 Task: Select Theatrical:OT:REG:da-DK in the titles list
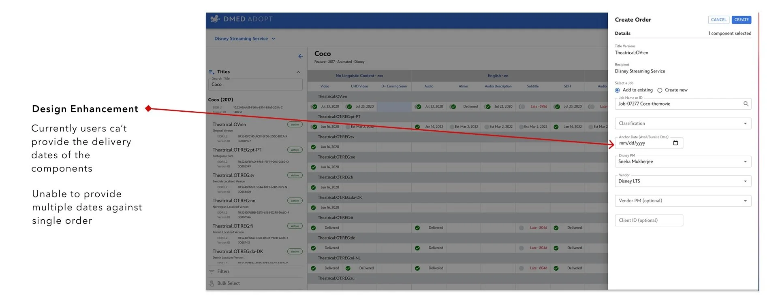(x=238, y=252)
